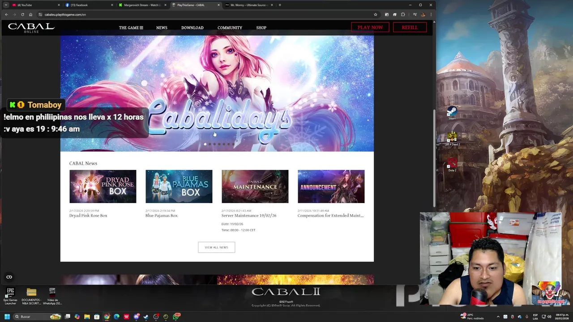Open the DOCUMENTOS folder desktop icon

coord(31,297)
